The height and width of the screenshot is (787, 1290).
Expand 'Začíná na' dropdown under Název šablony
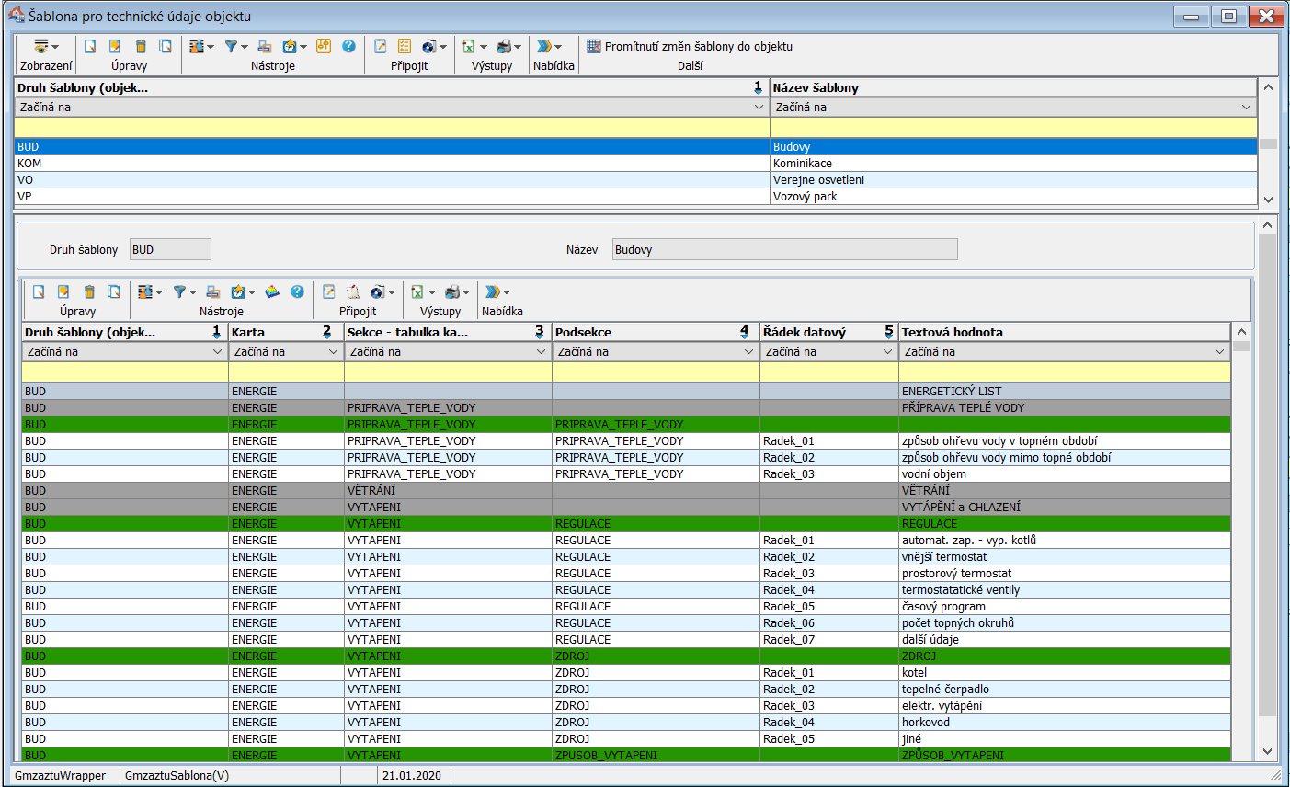pos(1247,108)
